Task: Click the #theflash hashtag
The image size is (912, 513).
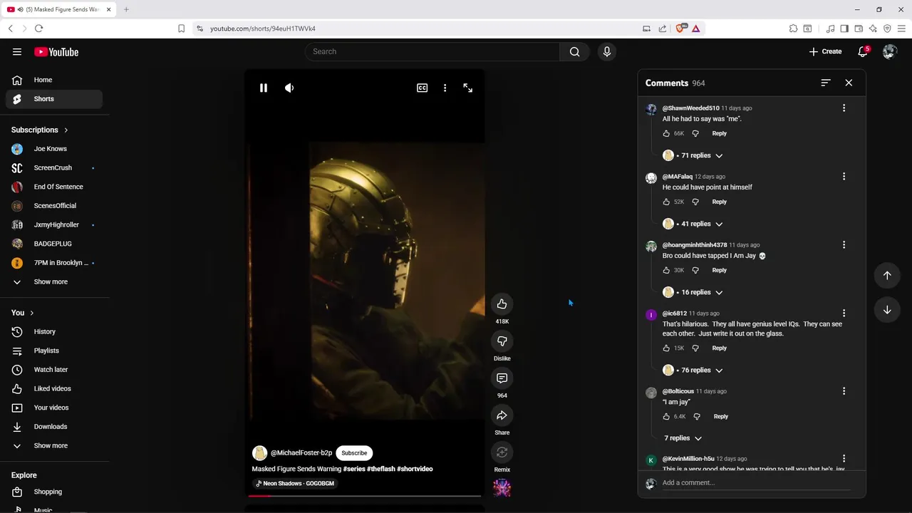Action: pyautogui.click(x=380, y=469)
